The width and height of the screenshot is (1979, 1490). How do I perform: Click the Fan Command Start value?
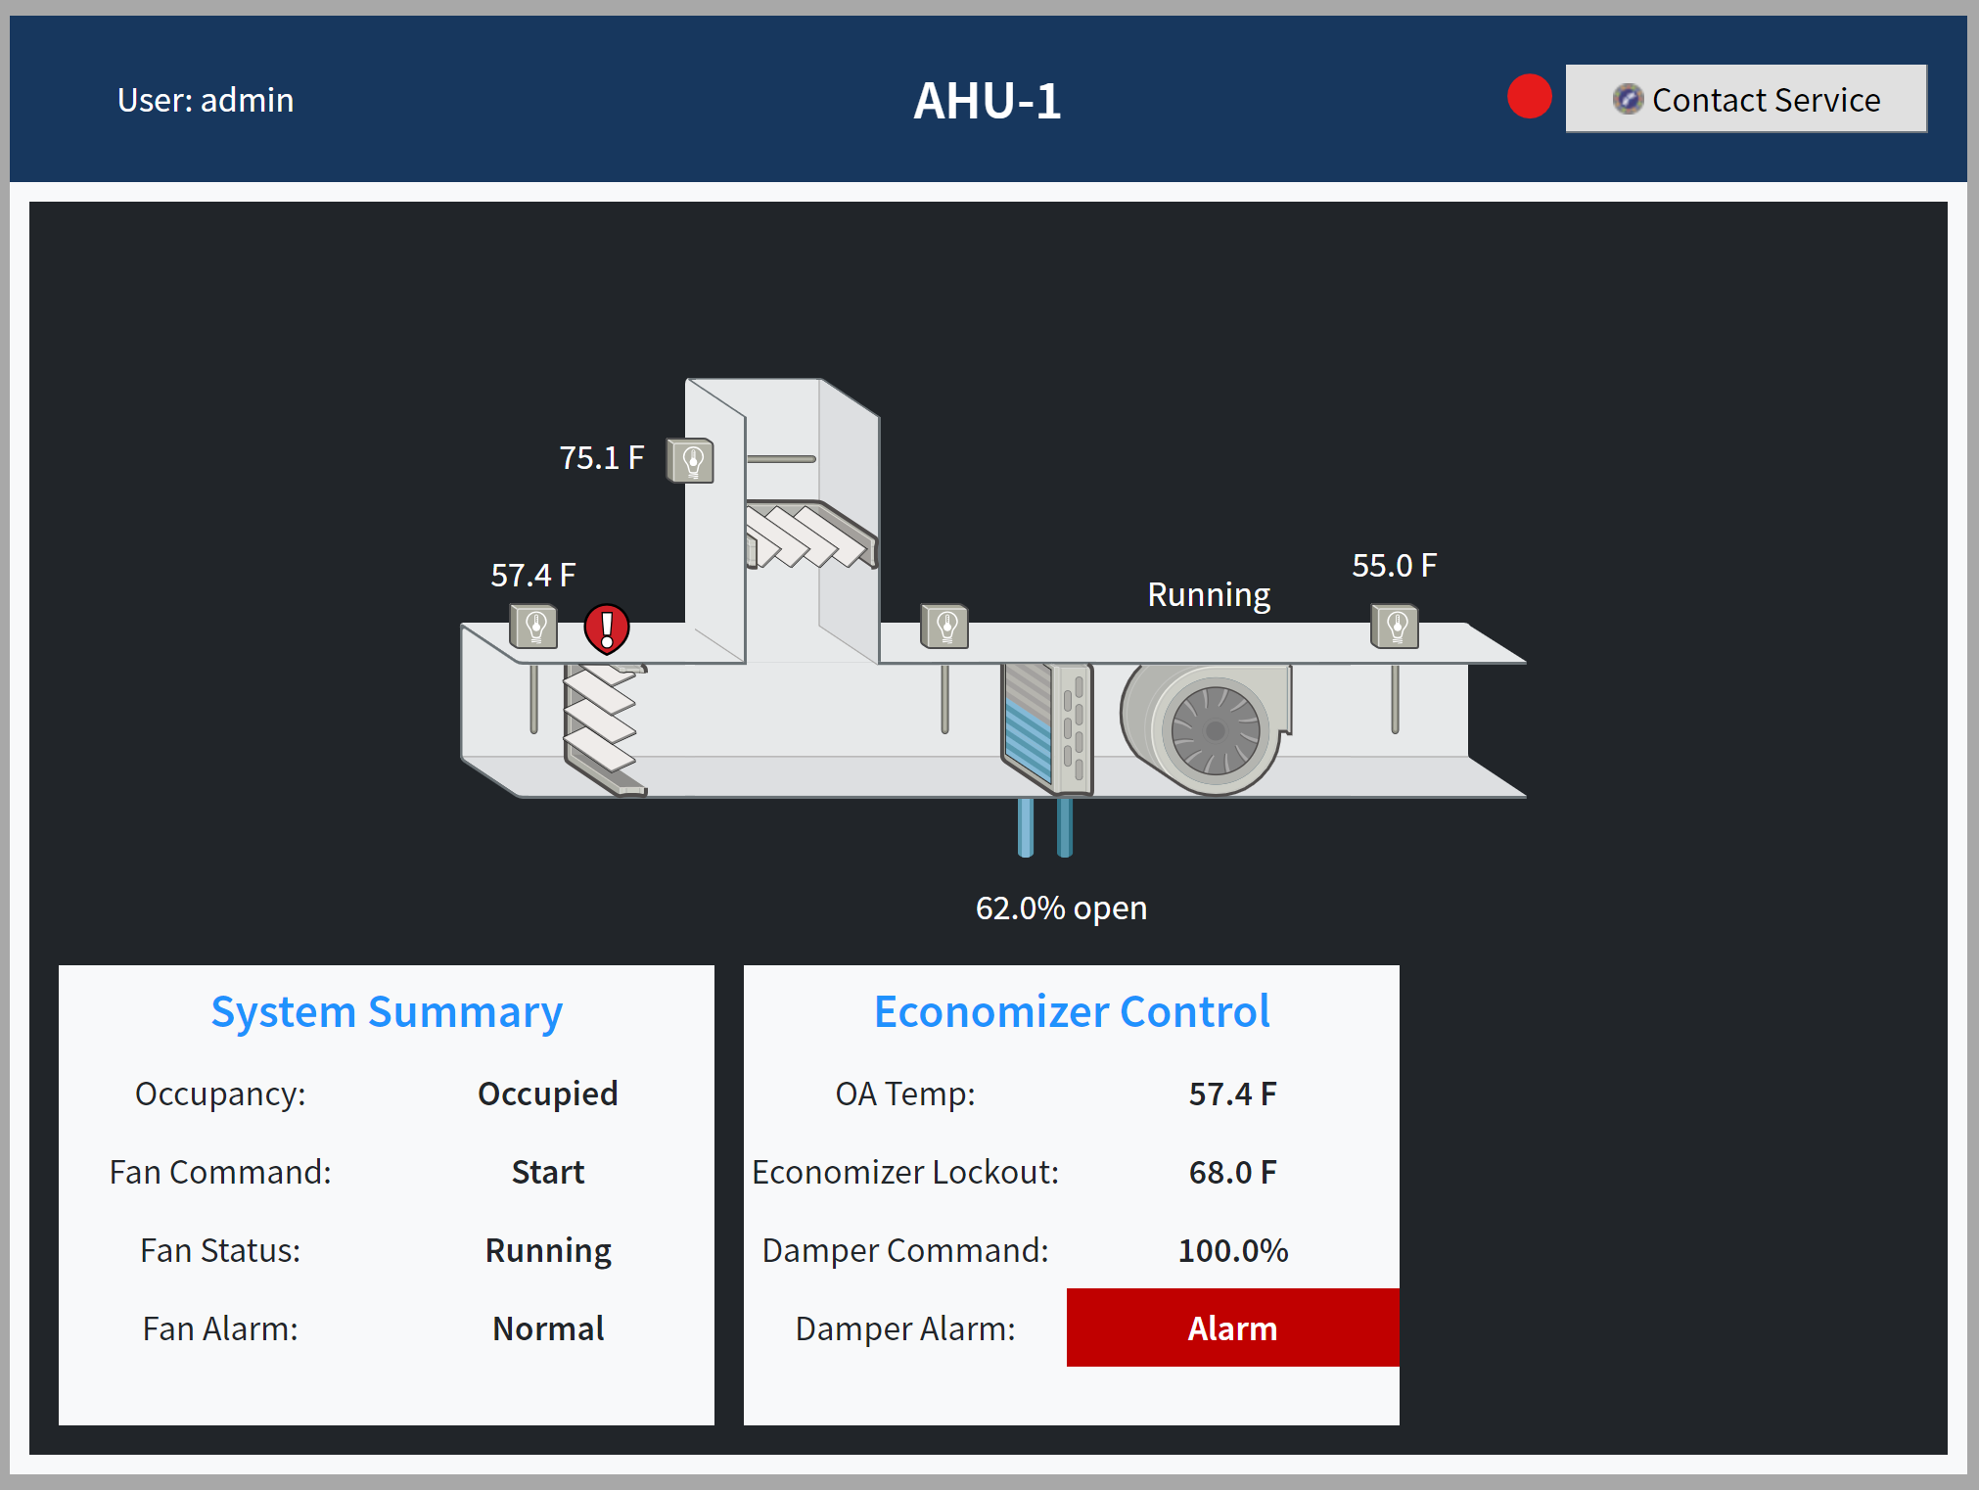548,1172
